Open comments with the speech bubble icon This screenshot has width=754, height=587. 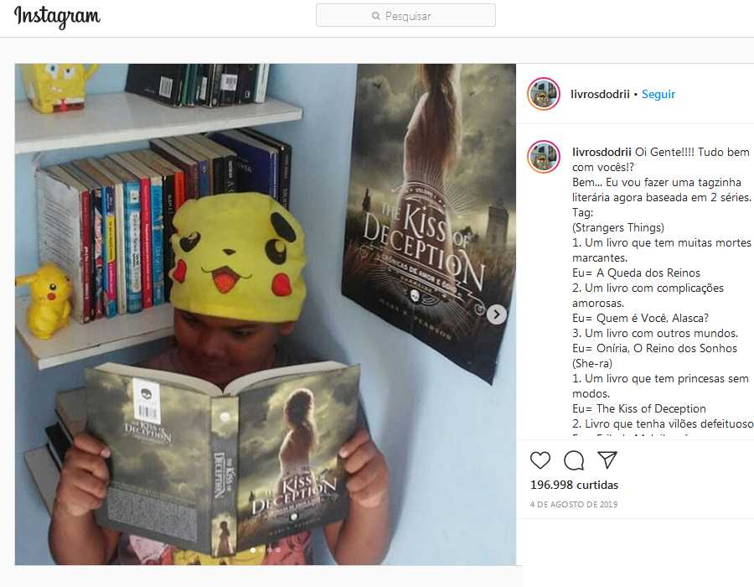click(x=574, y=460)
